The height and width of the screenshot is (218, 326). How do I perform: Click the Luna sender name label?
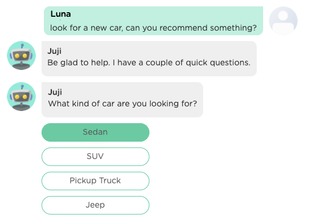pyautogui.click(x=61, y=14)
